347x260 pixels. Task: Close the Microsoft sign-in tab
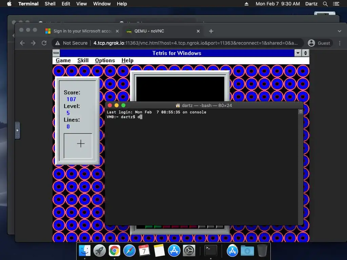[x=117, y=31]
